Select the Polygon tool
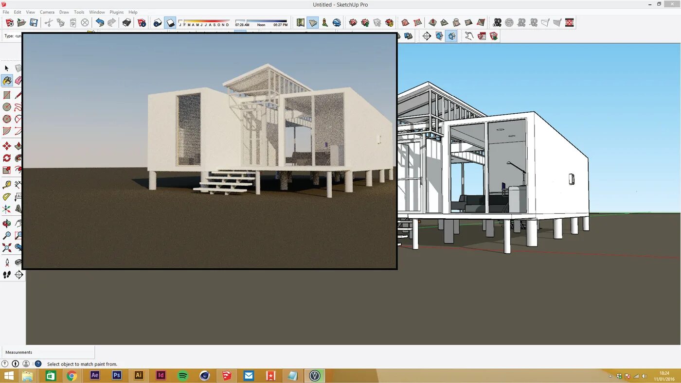Viewport: 681px width, 383px height. pyautogui.click(x=7, y=119)
